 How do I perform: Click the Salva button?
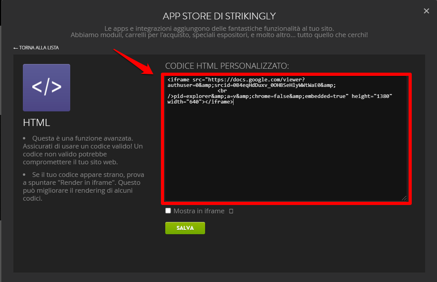point(185,228)
